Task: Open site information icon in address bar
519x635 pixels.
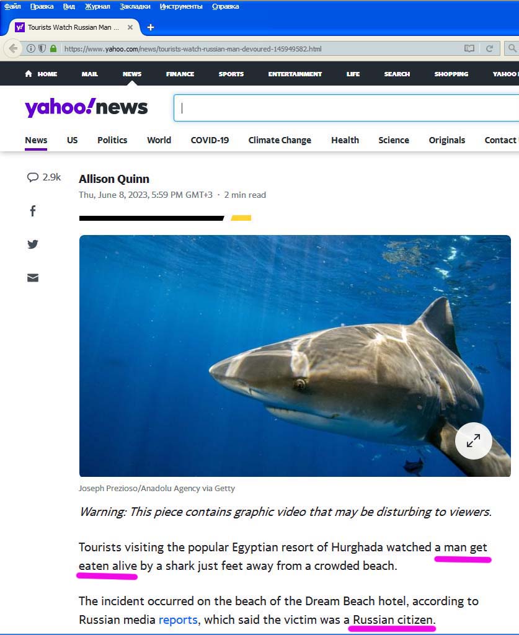Action: tap(31, 48)
